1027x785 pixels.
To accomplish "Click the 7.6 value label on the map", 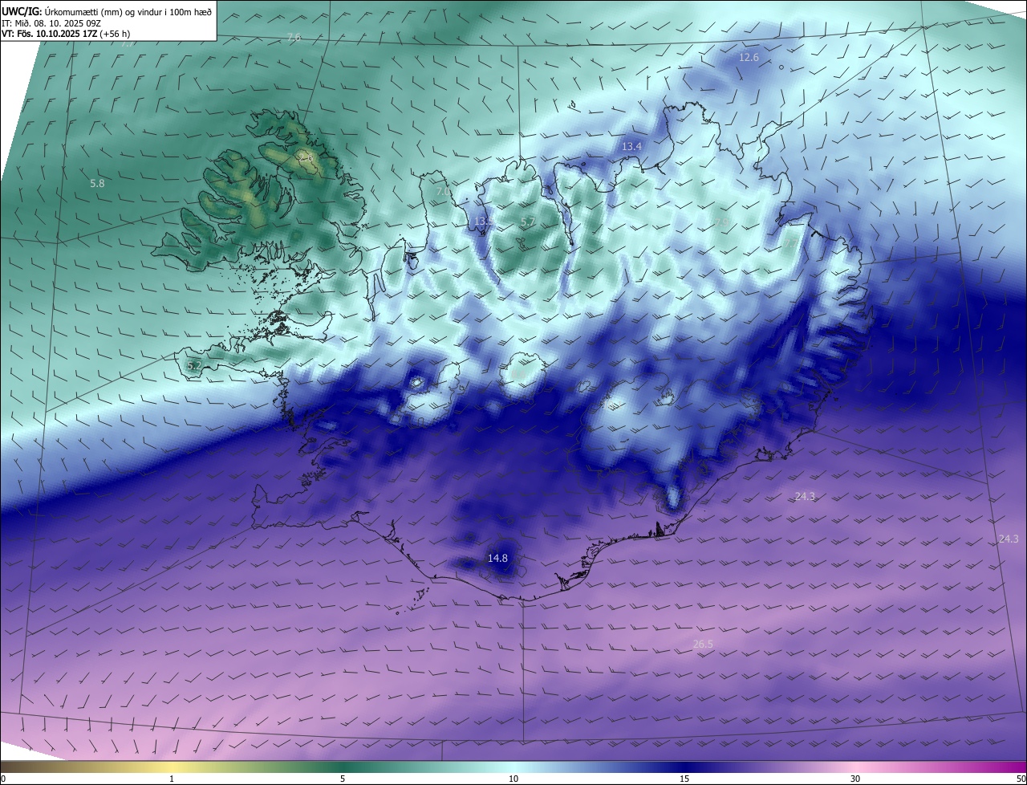I will pos(294,38).
